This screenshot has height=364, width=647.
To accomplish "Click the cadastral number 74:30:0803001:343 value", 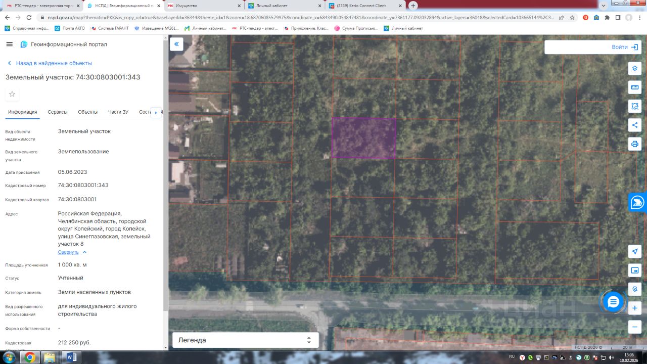I will coord(83,185).
